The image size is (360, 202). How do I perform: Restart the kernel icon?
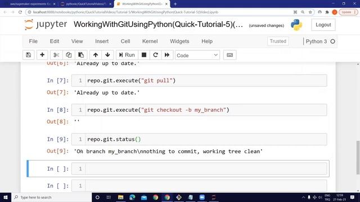[155, 55]
